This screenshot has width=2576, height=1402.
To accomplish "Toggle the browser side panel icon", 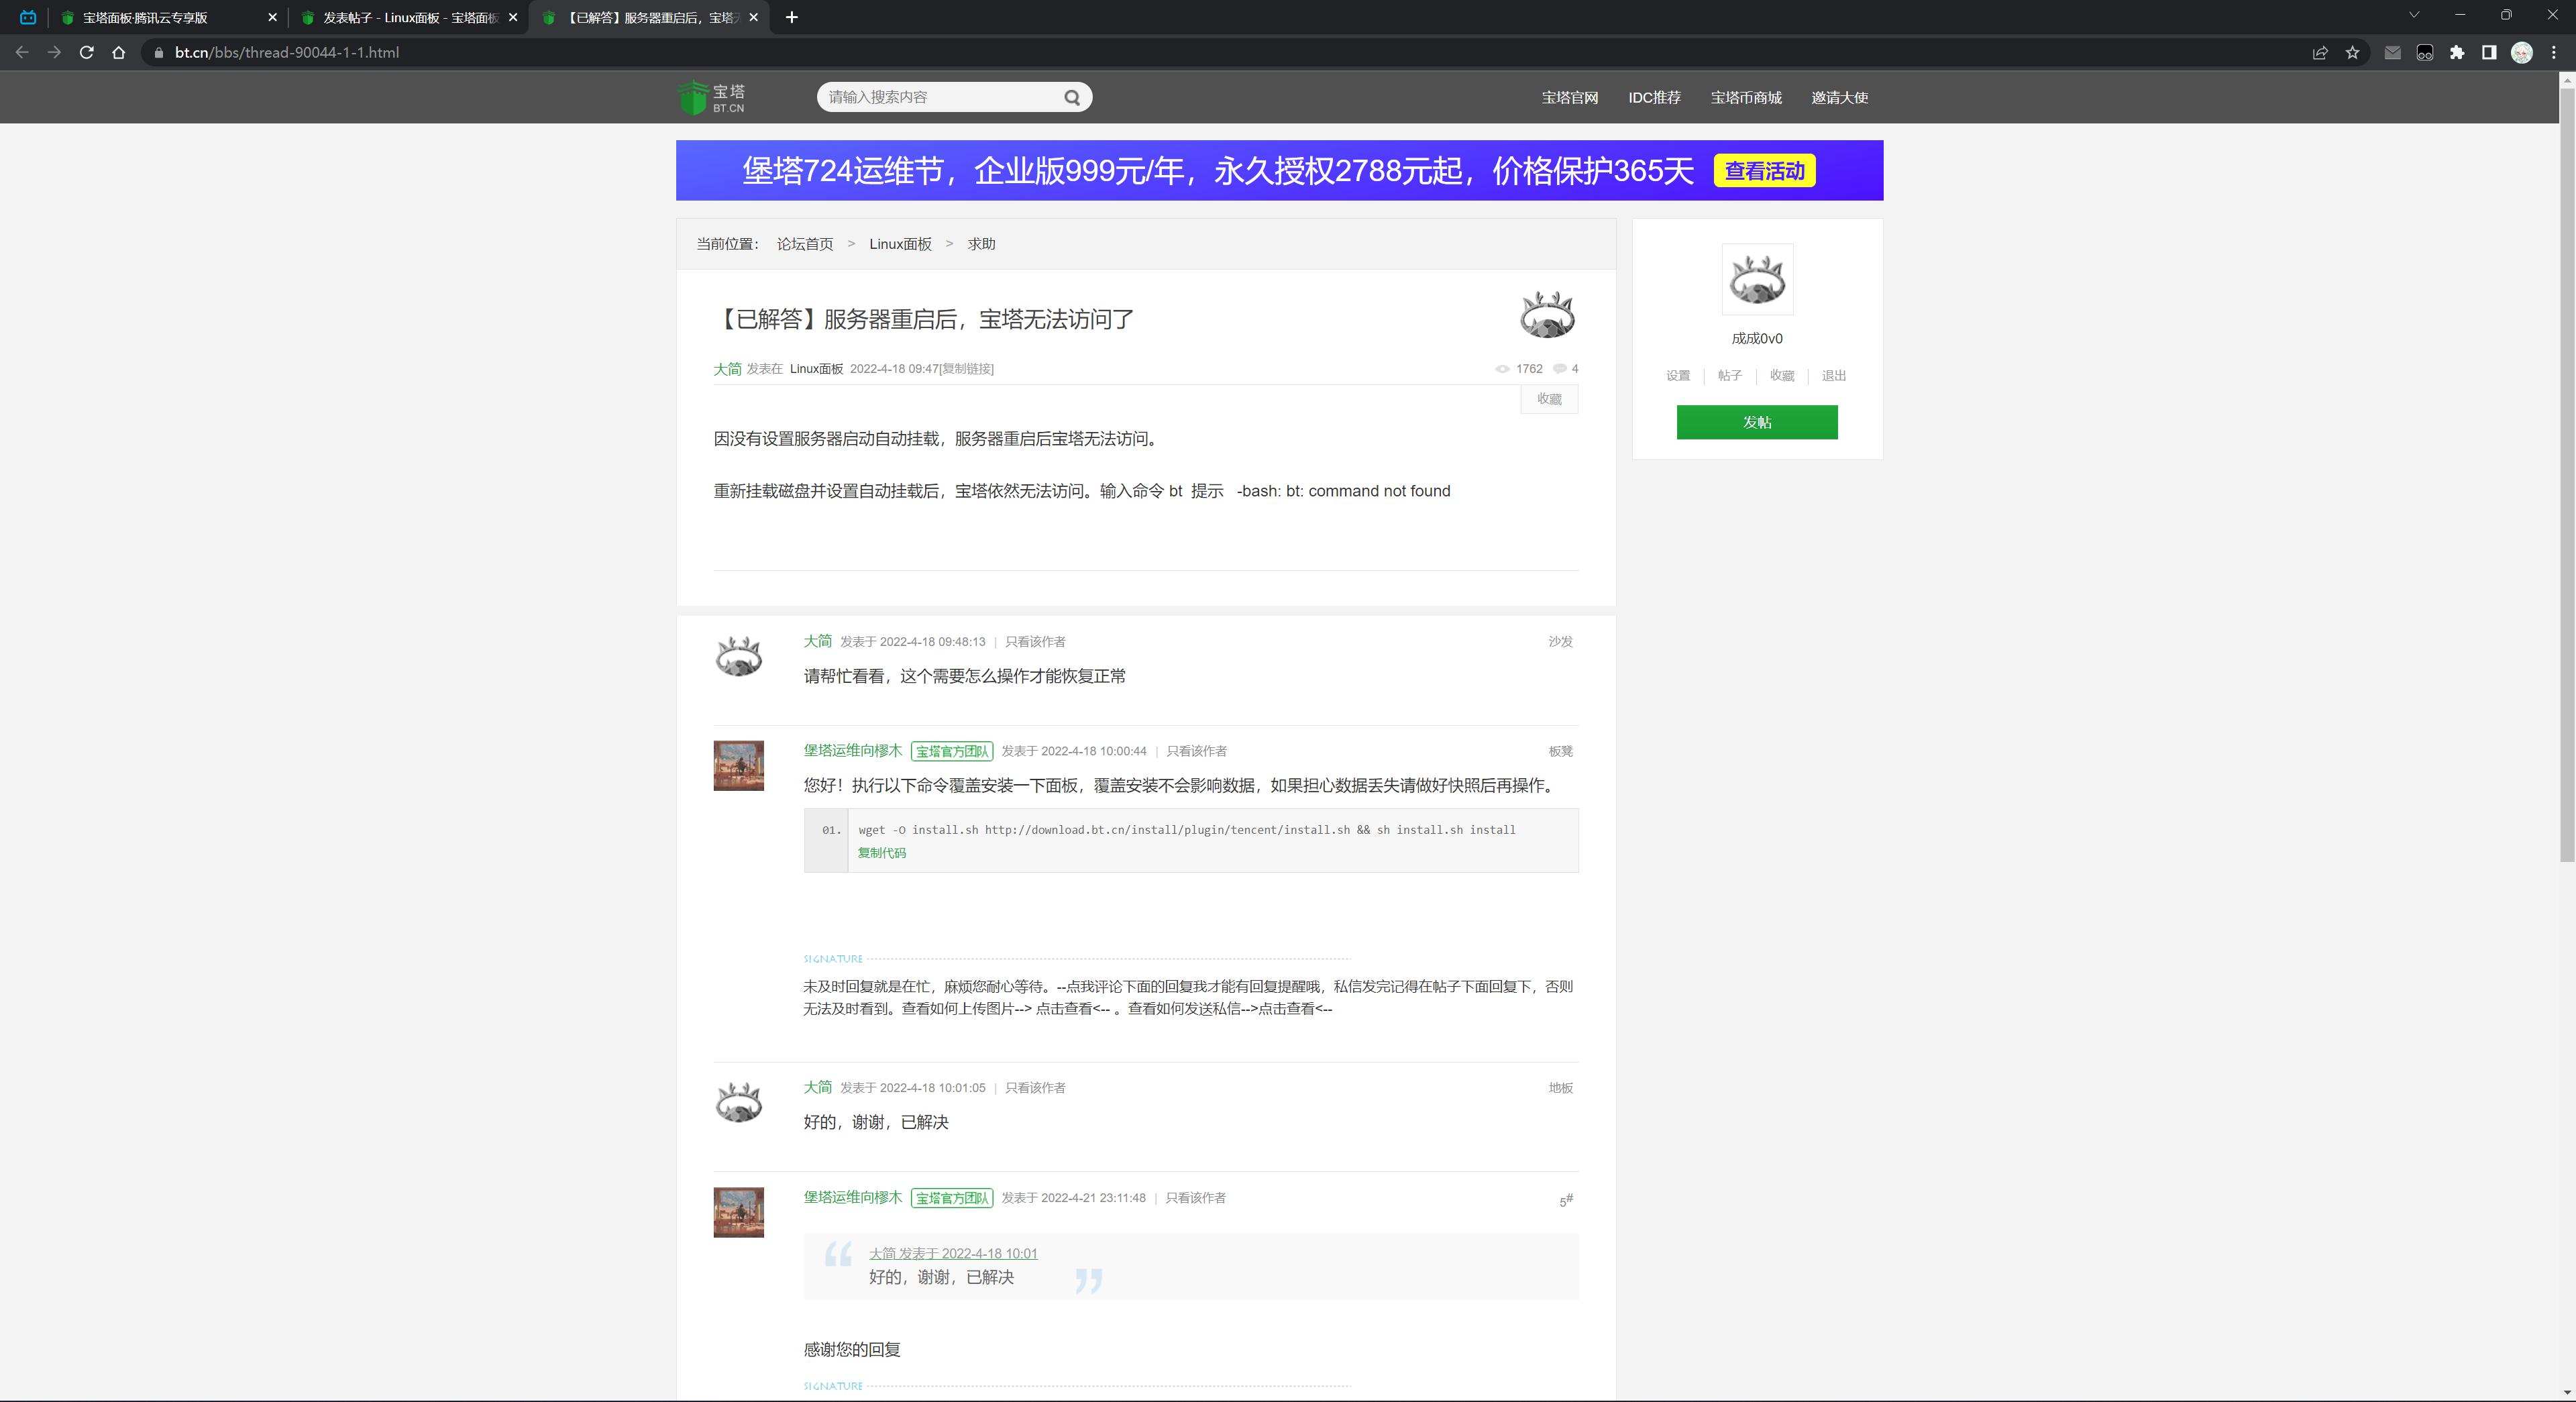I will pos(2489,52).
